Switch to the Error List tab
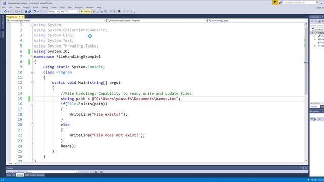 click(11, 175)
